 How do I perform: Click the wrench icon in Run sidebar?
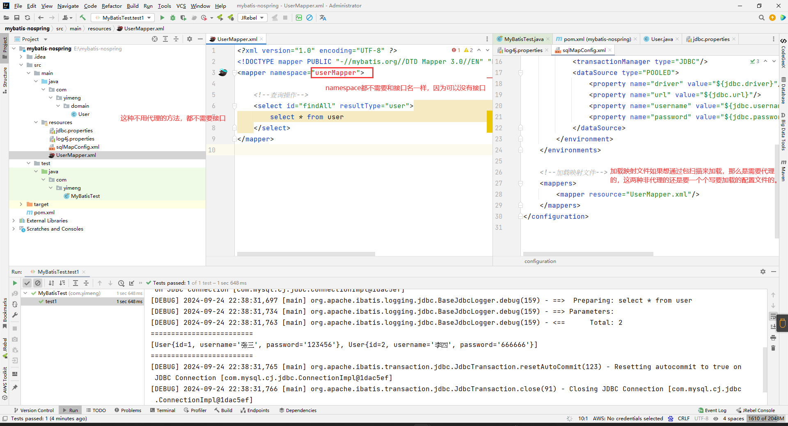click(15, 315)
